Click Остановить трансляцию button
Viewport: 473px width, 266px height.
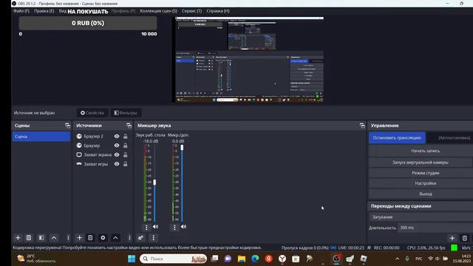coord(397,138)
